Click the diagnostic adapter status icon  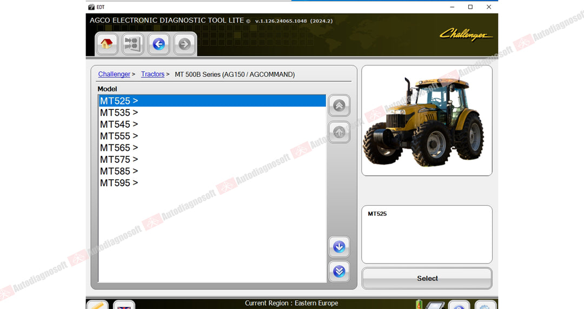tap(435, 305)
